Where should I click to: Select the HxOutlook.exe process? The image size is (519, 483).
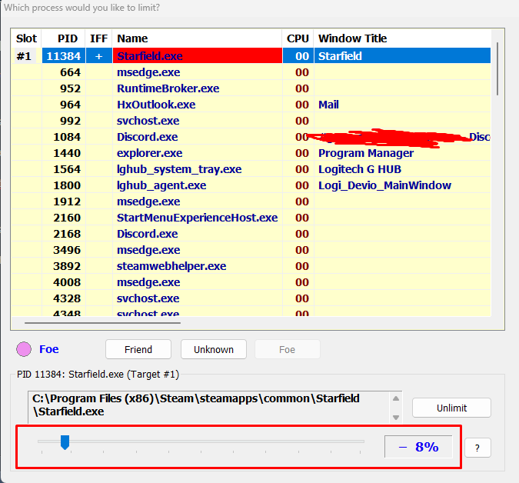[x=251, y=105]
